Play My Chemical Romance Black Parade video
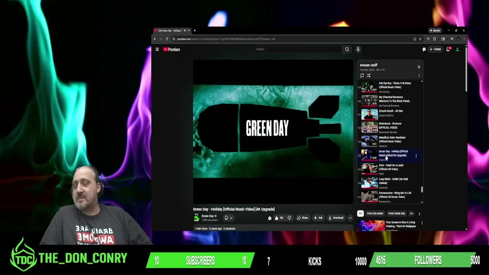The image size is (489, 275). (390, 101)
